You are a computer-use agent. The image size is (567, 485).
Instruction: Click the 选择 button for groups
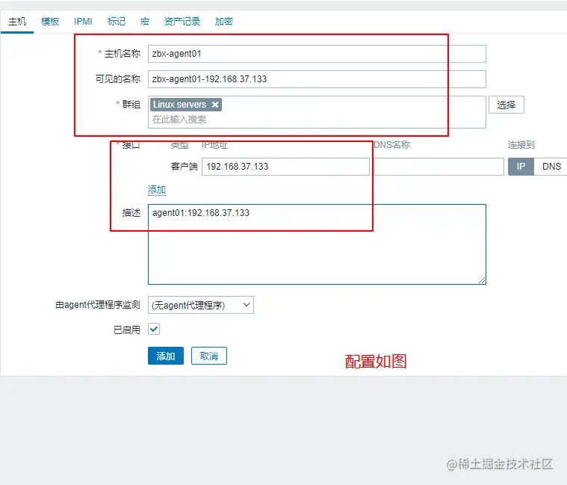pyautogui.click(x=506, y=105)
